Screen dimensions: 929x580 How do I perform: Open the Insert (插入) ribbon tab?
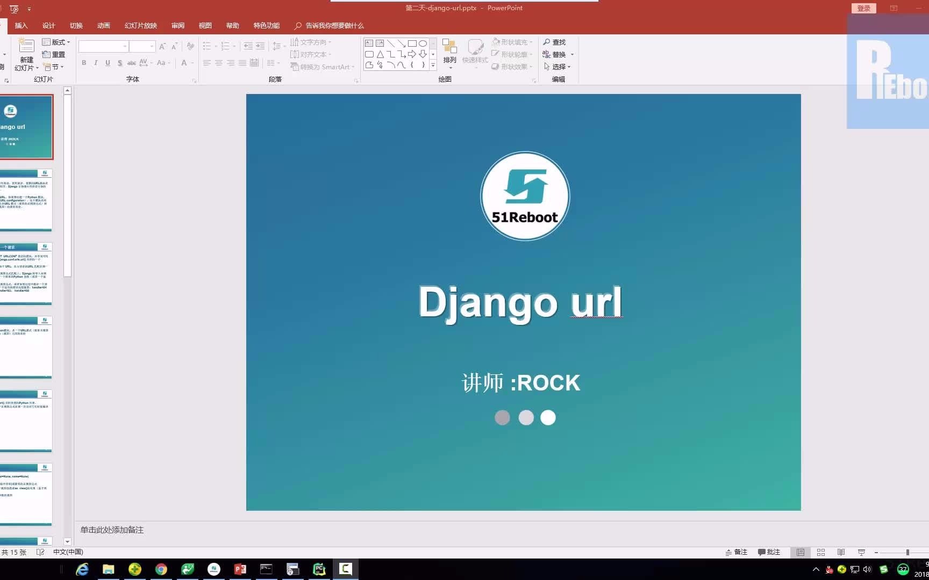pos(21,25)
